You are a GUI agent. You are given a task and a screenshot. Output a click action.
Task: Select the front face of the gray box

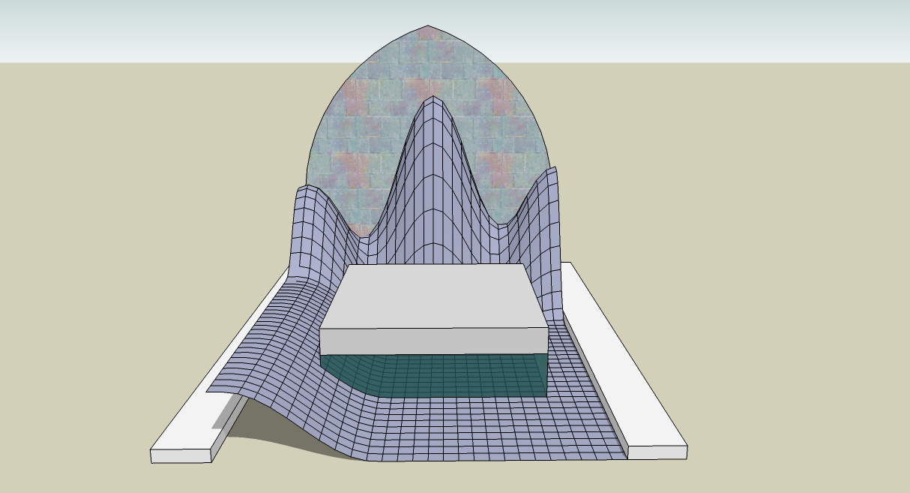pos(433,341)
